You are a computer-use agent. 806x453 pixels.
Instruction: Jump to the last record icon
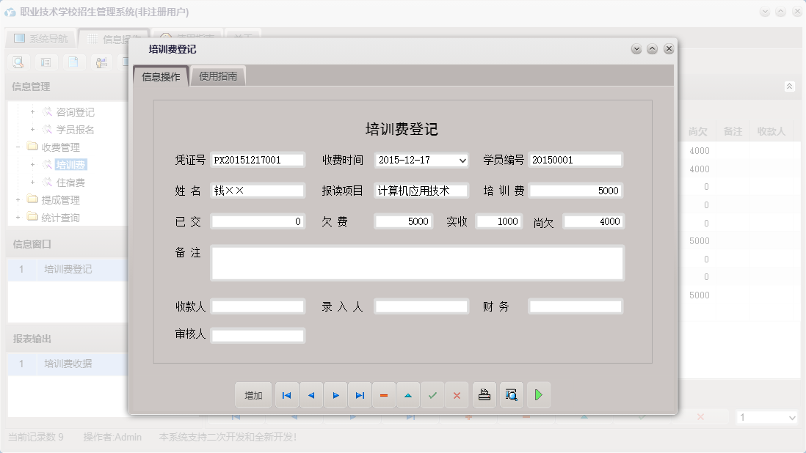click(360, 395)
